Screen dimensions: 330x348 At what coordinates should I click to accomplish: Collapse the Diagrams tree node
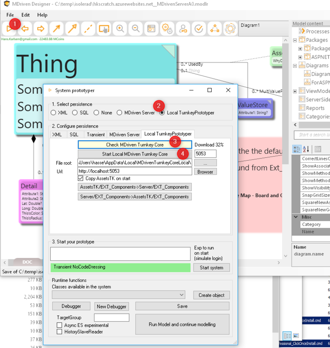(x=295, y=66)
